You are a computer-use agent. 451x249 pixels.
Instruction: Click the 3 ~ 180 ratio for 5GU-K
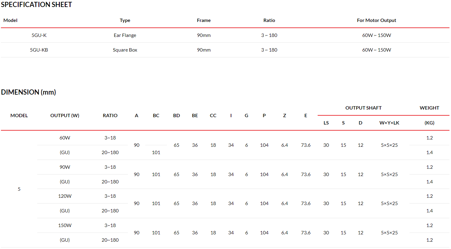tap(269, 35)
